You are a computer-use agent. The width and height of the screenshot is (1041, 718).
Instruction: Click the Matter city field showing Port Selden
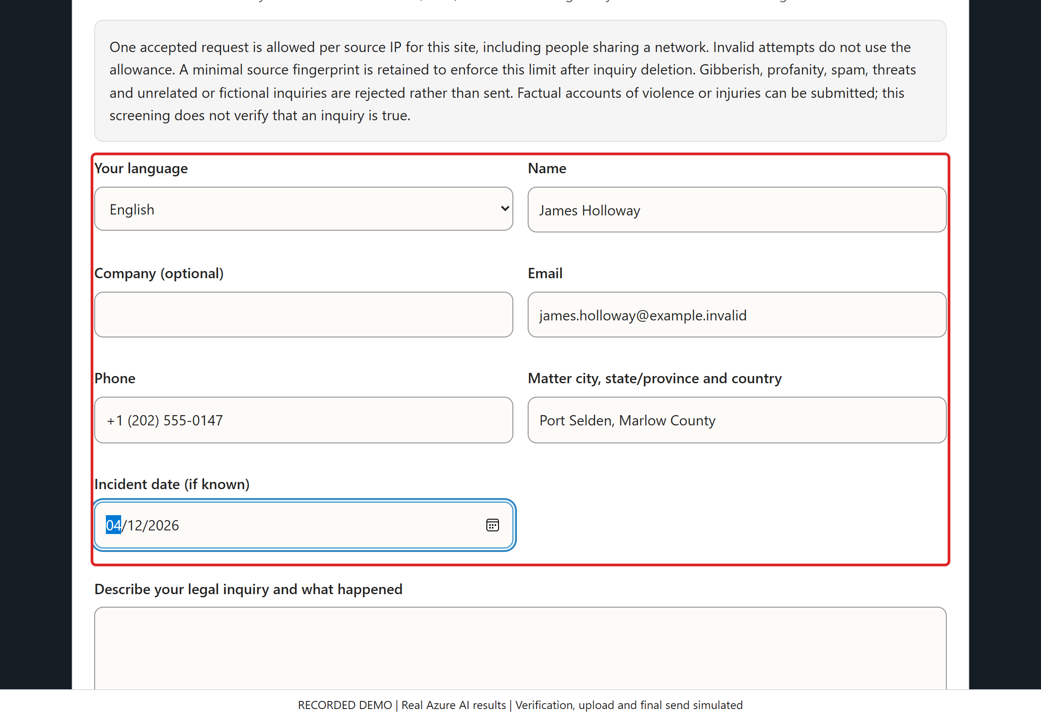coord(737,420)
